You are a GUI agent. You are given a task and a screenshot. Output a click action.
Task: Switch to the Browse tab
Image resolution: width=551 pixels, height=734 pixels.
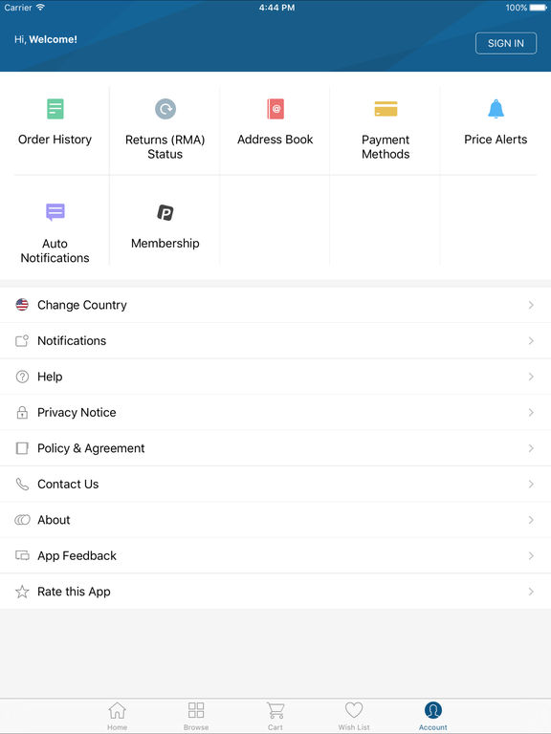196,716
